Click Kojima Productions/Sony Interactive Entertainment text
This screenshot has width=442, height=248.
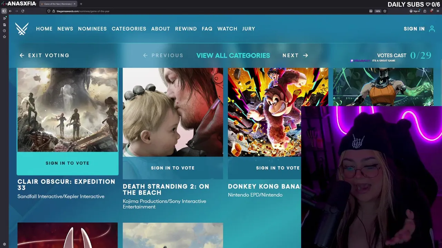point(164,204)
